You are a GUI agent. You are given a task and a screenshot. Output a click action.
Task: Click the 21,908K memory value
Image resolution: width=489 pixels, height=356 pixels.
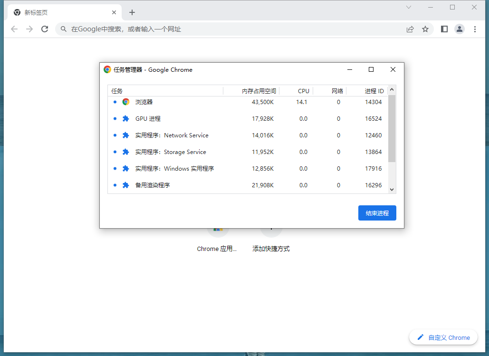click(263, 185)
